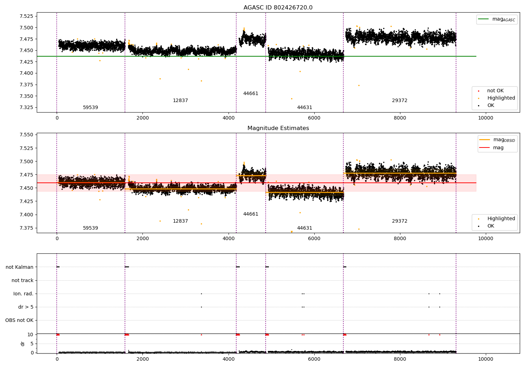Screen dimensions: 525x367
Task: Click the 'AGASC ID 802426720.0' plot title
Action: [x=278, y=8]
